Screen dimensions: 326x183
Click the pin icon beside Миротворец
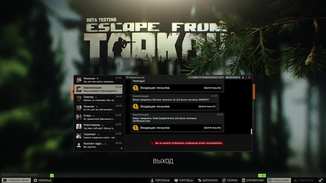tap(102, 125)
